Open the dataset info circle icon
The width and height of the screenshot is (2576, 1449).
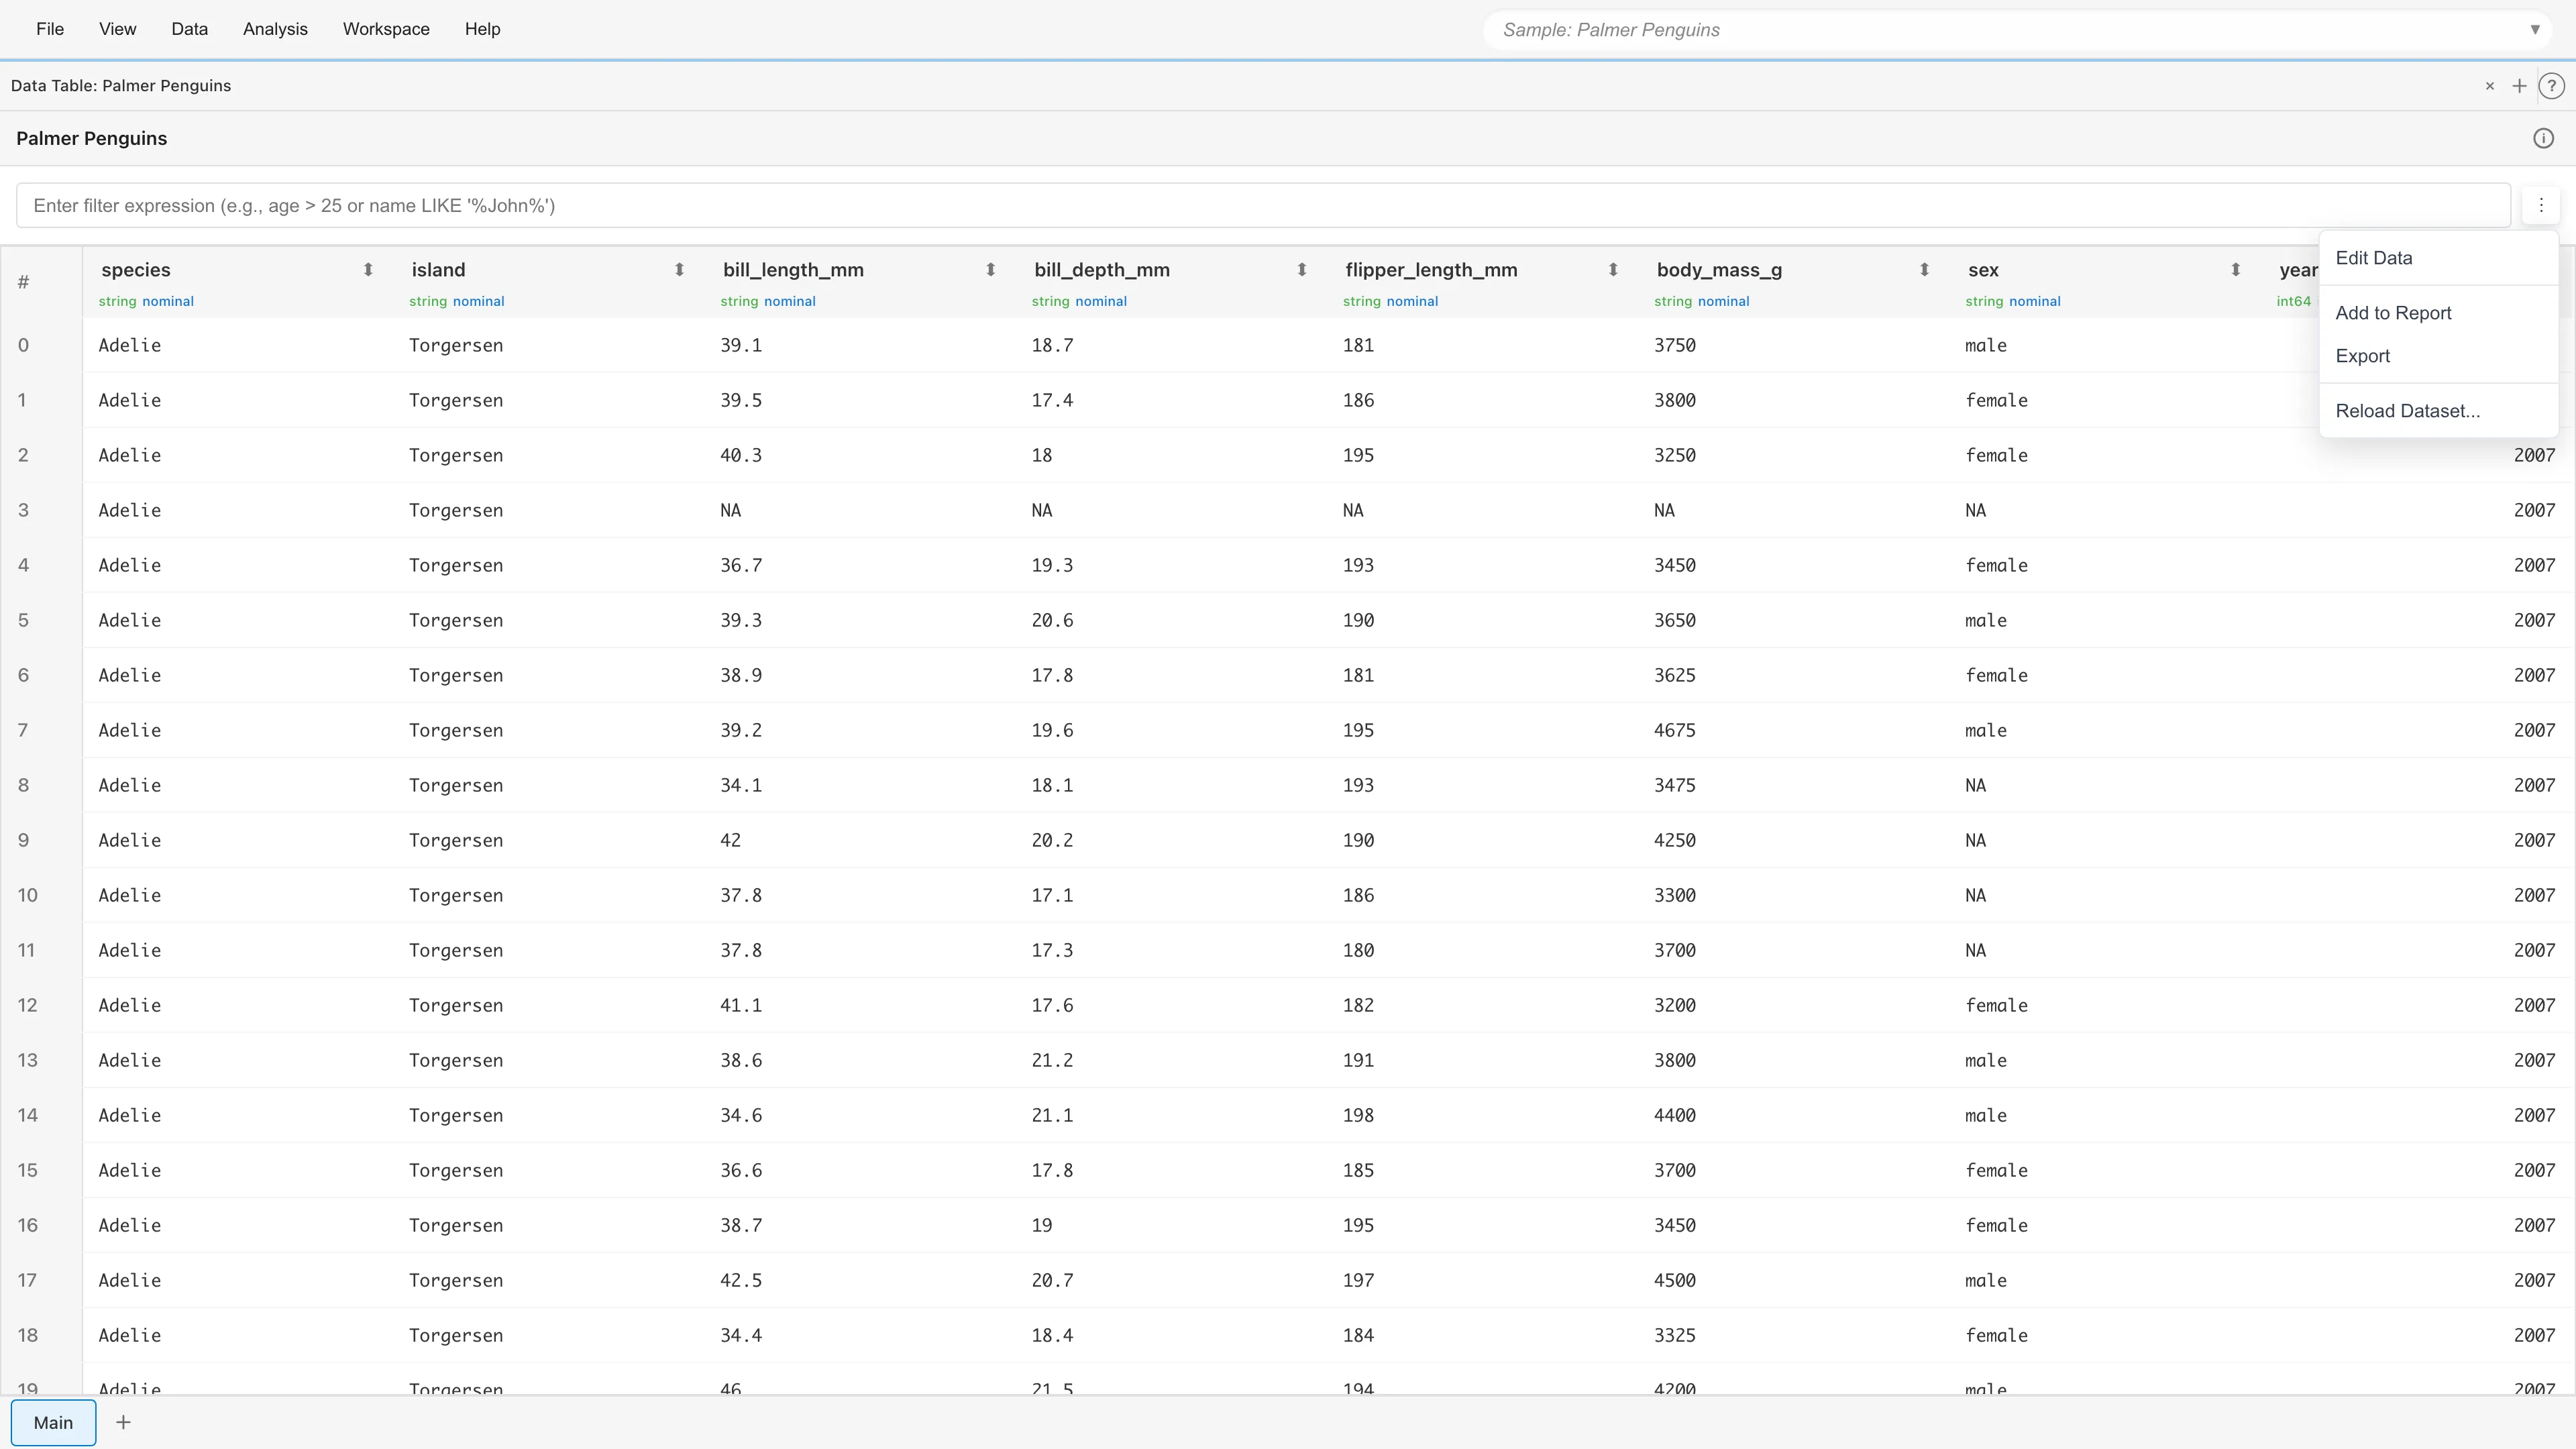tap(2543, 139)
